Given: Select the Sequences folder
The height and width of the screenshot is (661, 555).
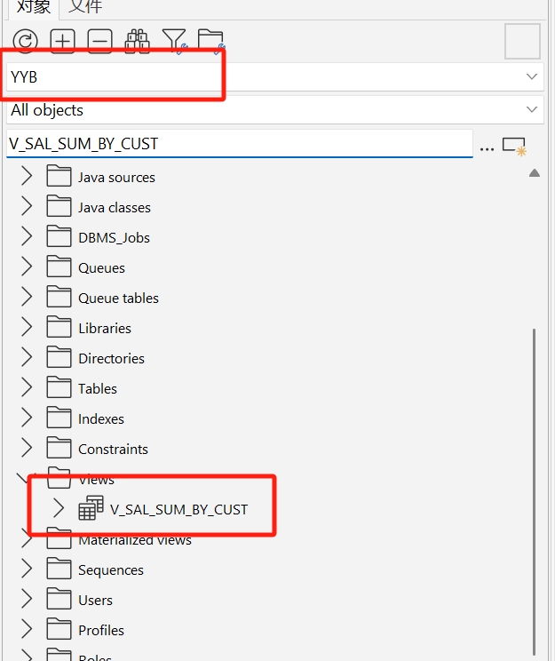Looking at the screenshot, I should click(110, 569).
